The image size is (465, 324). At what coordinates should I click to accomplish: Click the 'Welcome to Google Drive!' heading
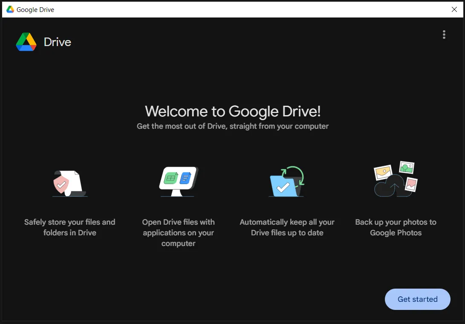pyautogui.click(x=233, y=111)
